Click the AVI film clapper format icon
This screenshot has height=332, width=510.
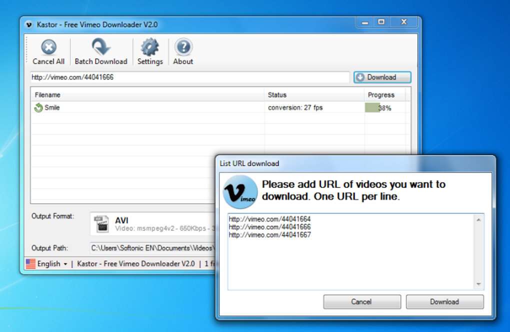point(102,223)
